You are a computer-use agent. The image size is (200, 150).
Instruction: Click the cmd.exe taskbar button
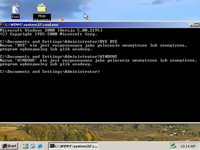point(73,146)
